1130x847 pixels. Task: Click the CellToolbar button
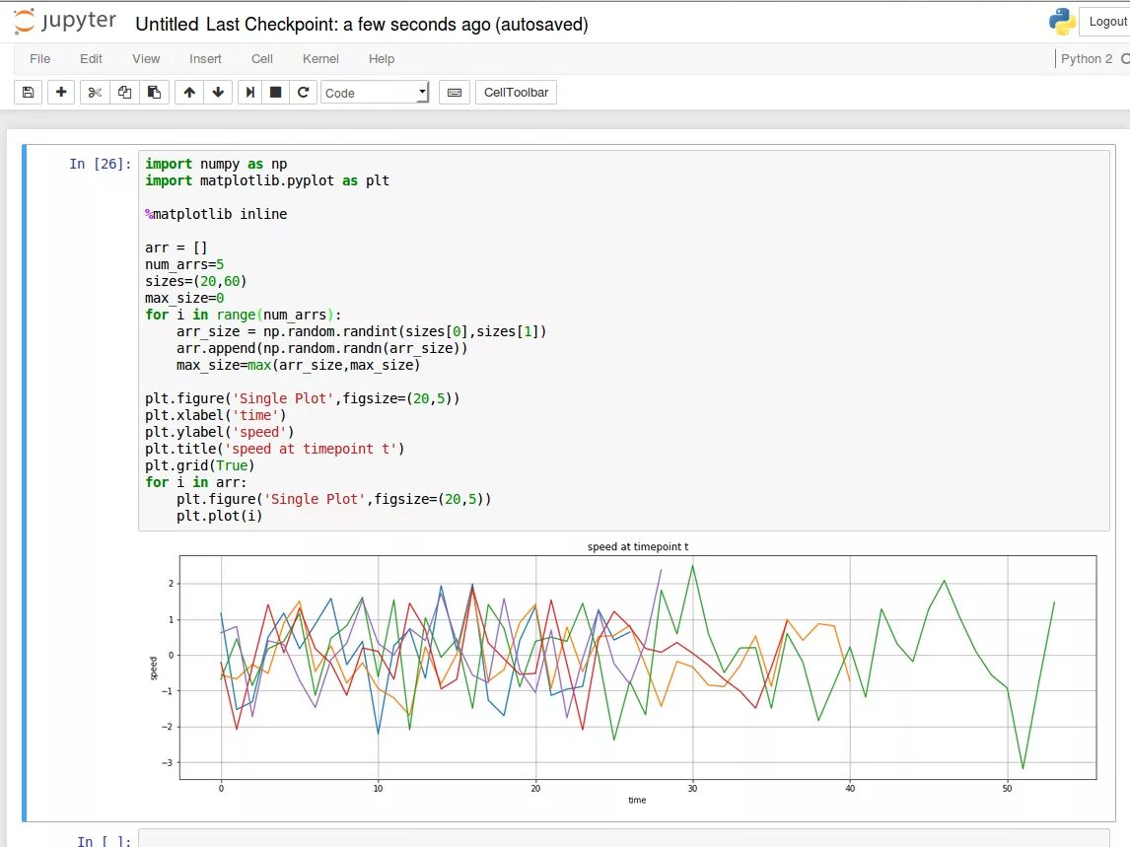516,93
